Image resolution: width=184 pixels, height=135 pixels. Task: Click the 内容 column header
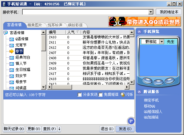pos(105,32)
